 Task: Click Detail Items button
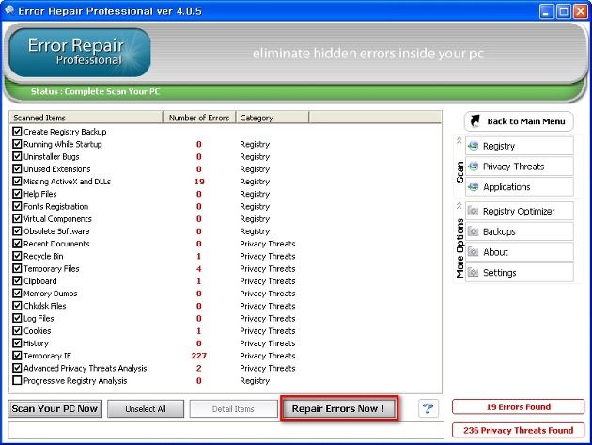pos(233,408)
